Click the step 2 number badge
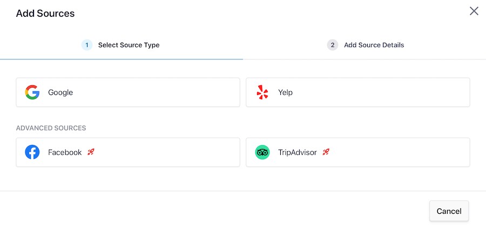 (x=333, y=45)
